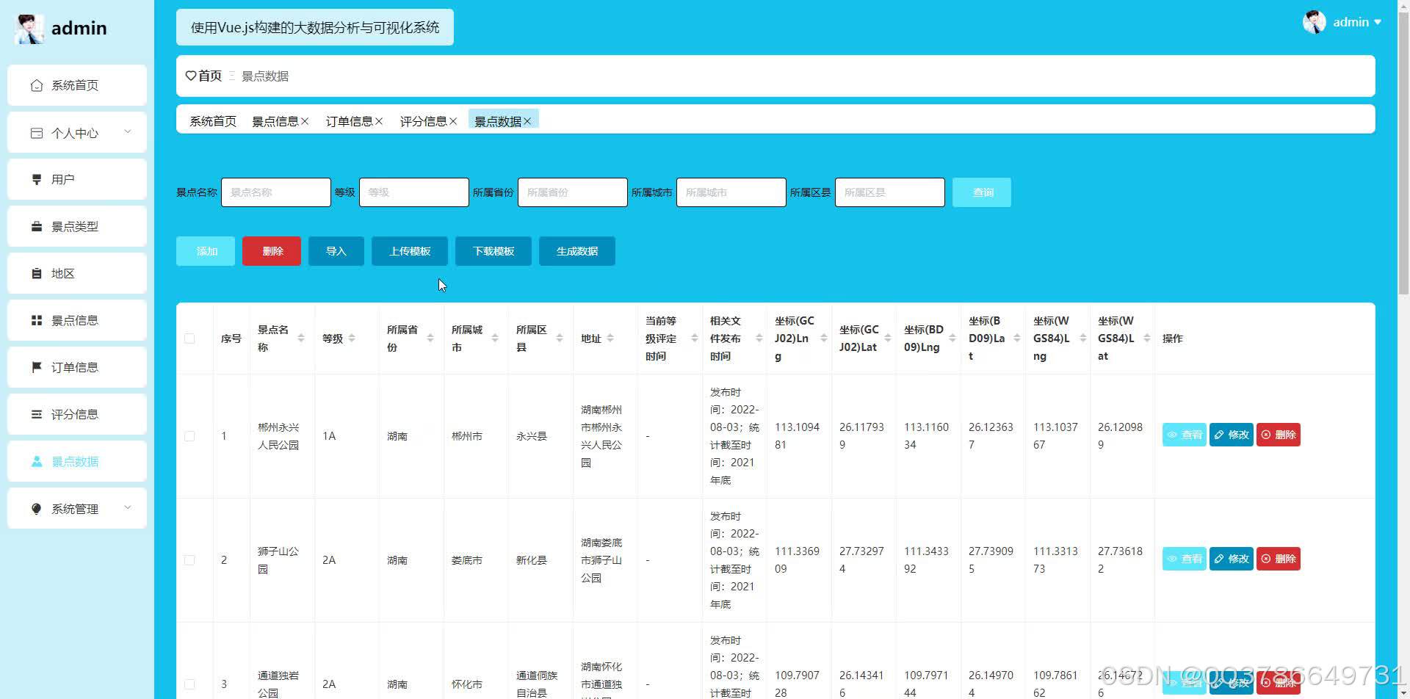Click the icon beside 用户 in sidebar
Screen dimensions: 1410x699
(x=37, y=180)
